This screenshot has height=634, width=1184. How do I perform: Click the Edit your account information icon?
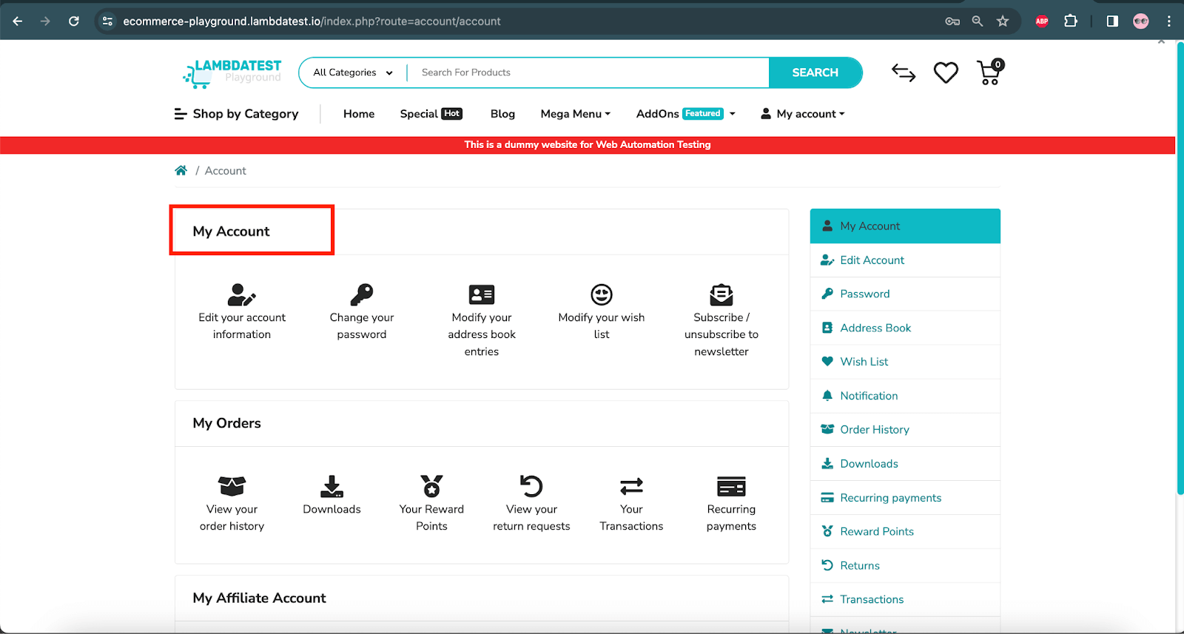(241, 294)
